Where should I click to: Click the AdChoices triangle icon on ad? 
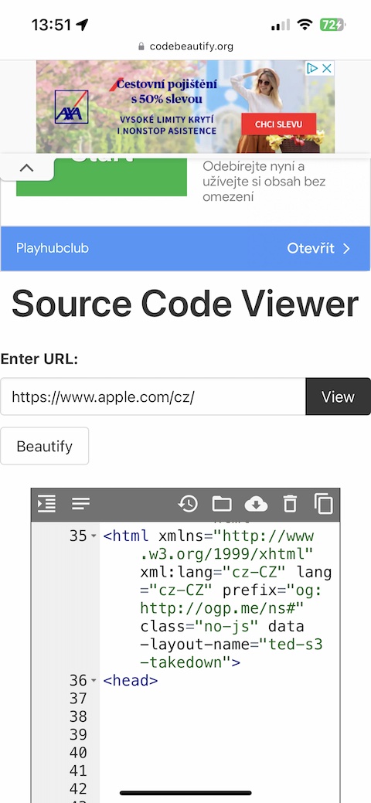point(312,68)
